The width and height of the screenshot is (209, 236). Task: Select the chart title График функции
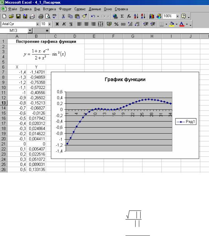[x=124, y=80]
